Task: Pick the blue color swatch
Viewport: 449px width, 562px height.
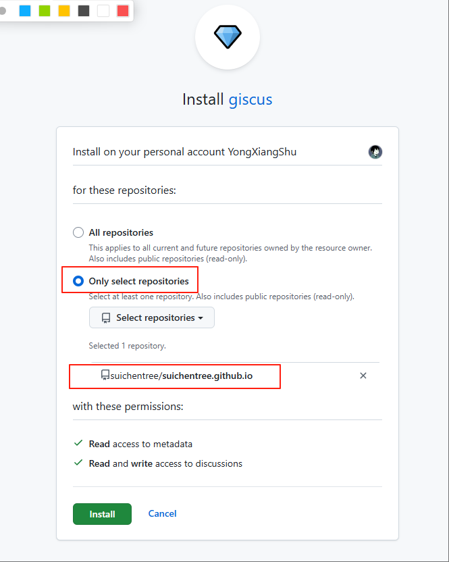Action: coord(25,11)
